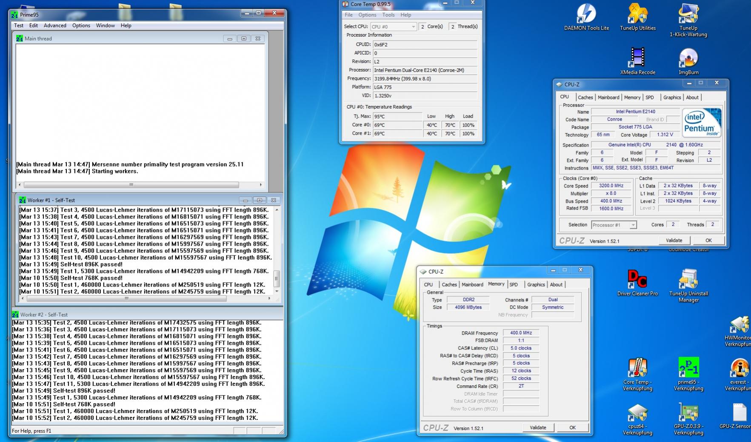
Task: Click the Frequency value field in Core Temp
Action: click(425, 79)
